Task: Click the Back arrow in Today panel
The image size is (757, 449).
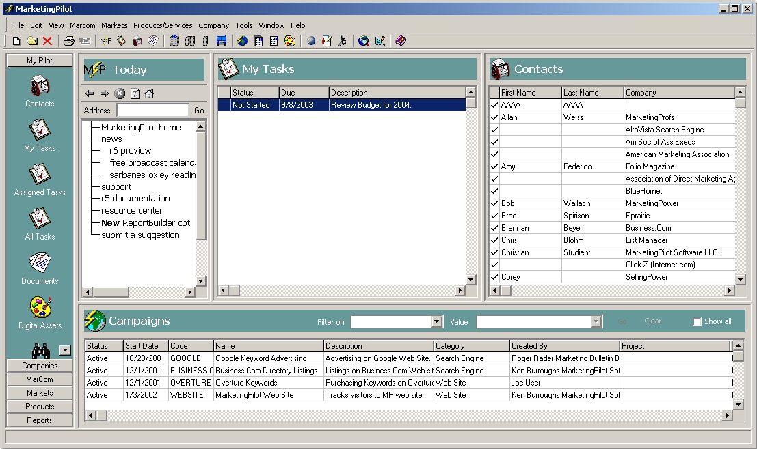Action: click(x=90, y=93)
